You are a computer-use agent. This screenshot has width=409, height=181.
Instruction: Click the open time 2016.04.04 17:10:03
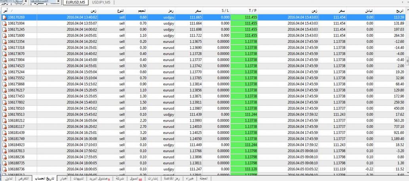click(x=82, y=145)
